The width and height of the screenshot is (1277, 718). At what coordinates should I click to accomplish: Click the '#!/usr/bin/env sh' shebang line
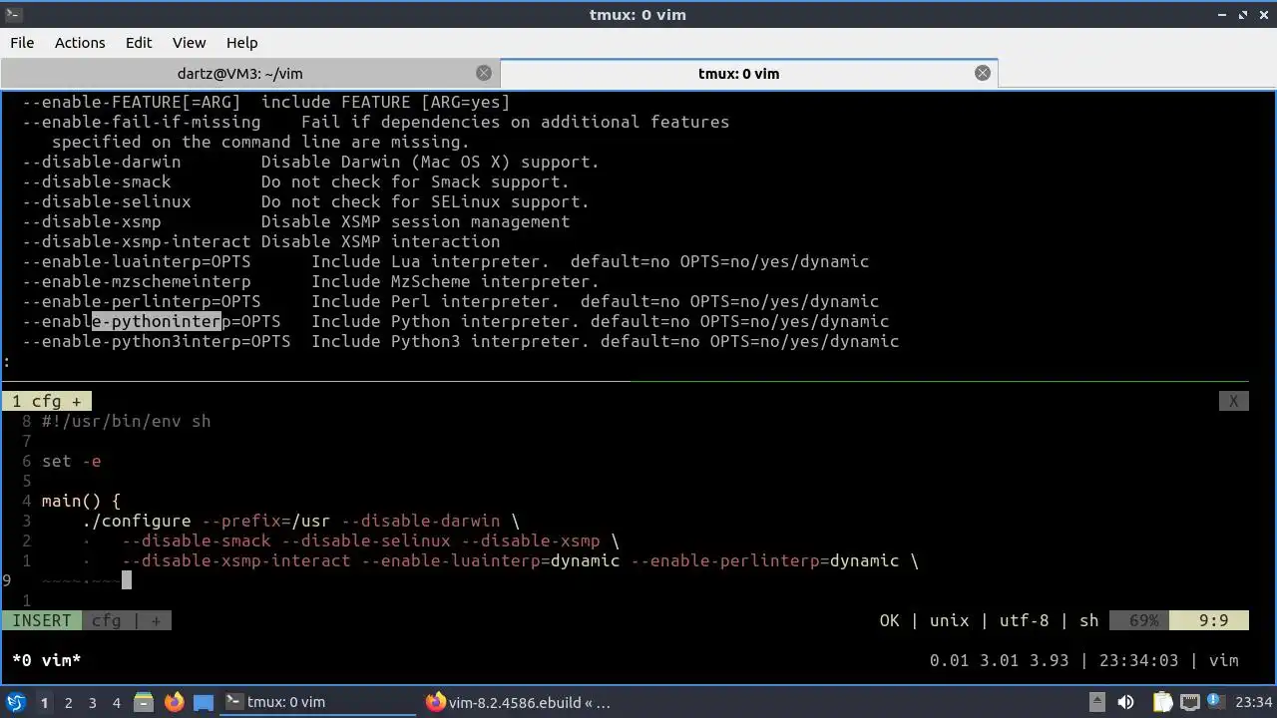pos(127,421)
